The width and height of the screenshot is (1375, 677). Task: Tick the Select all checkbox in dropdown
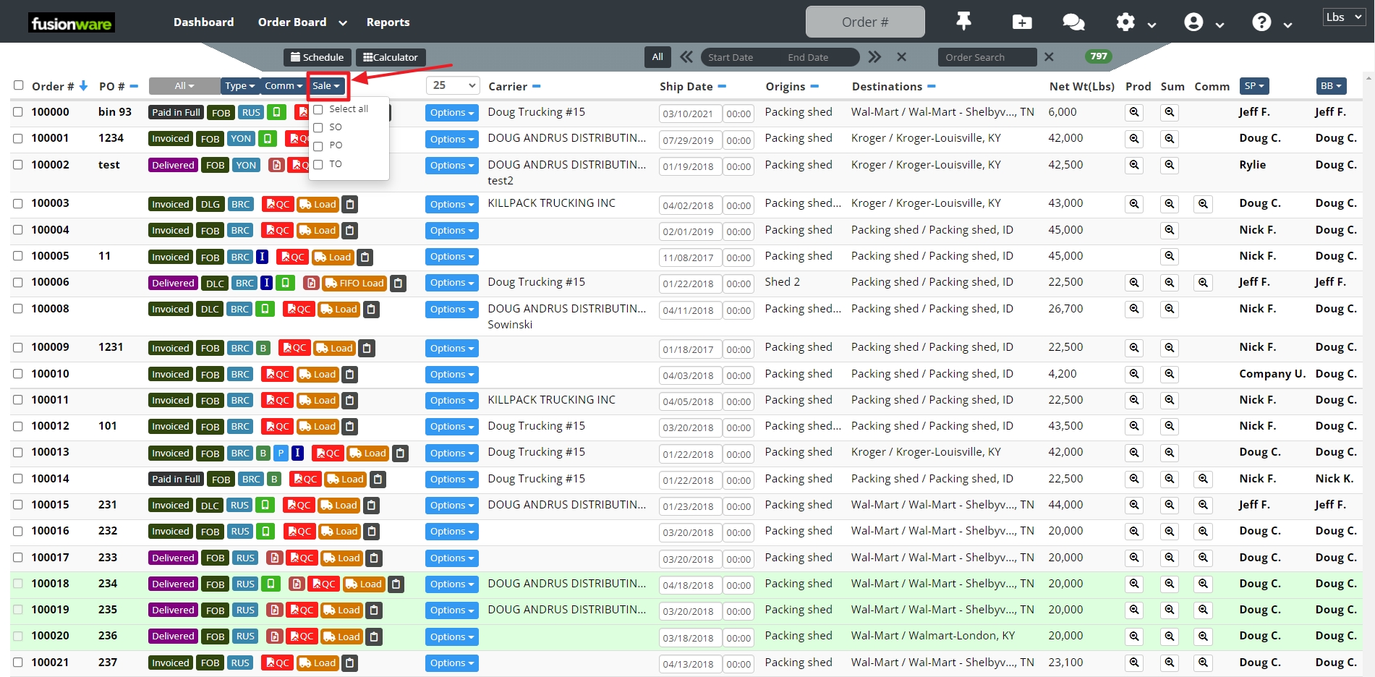318,109
